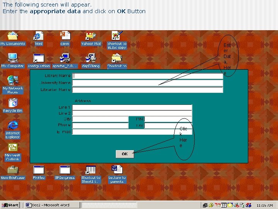Select the SP2express desktop icon
This screenshot has width=278, height=209.
point(65,173)
